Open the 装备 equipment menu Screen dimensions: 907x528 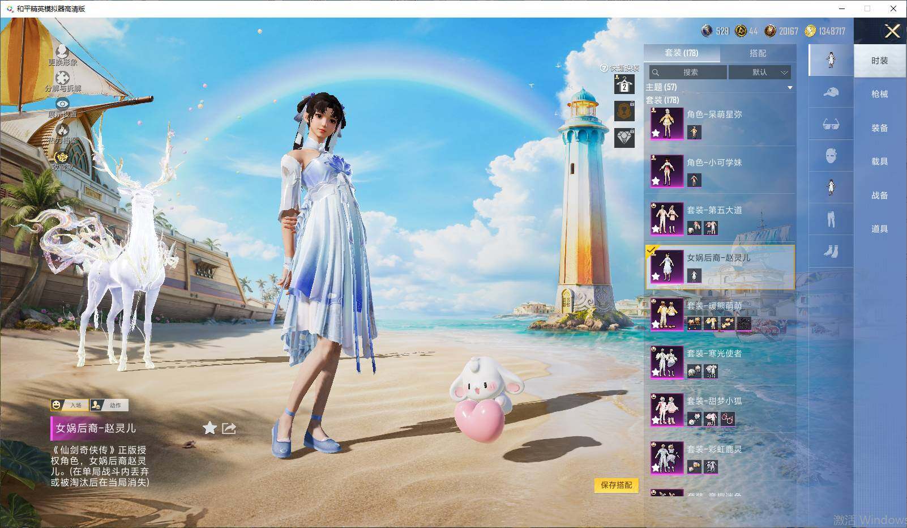[x=880, y=128]
